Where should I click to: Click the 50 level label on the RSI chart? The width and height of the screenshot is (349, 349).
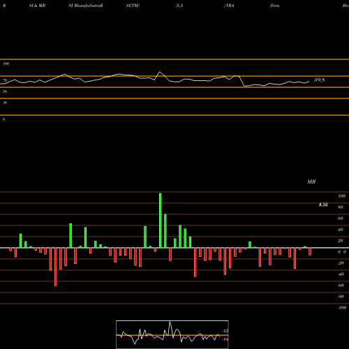pos(5,91)
